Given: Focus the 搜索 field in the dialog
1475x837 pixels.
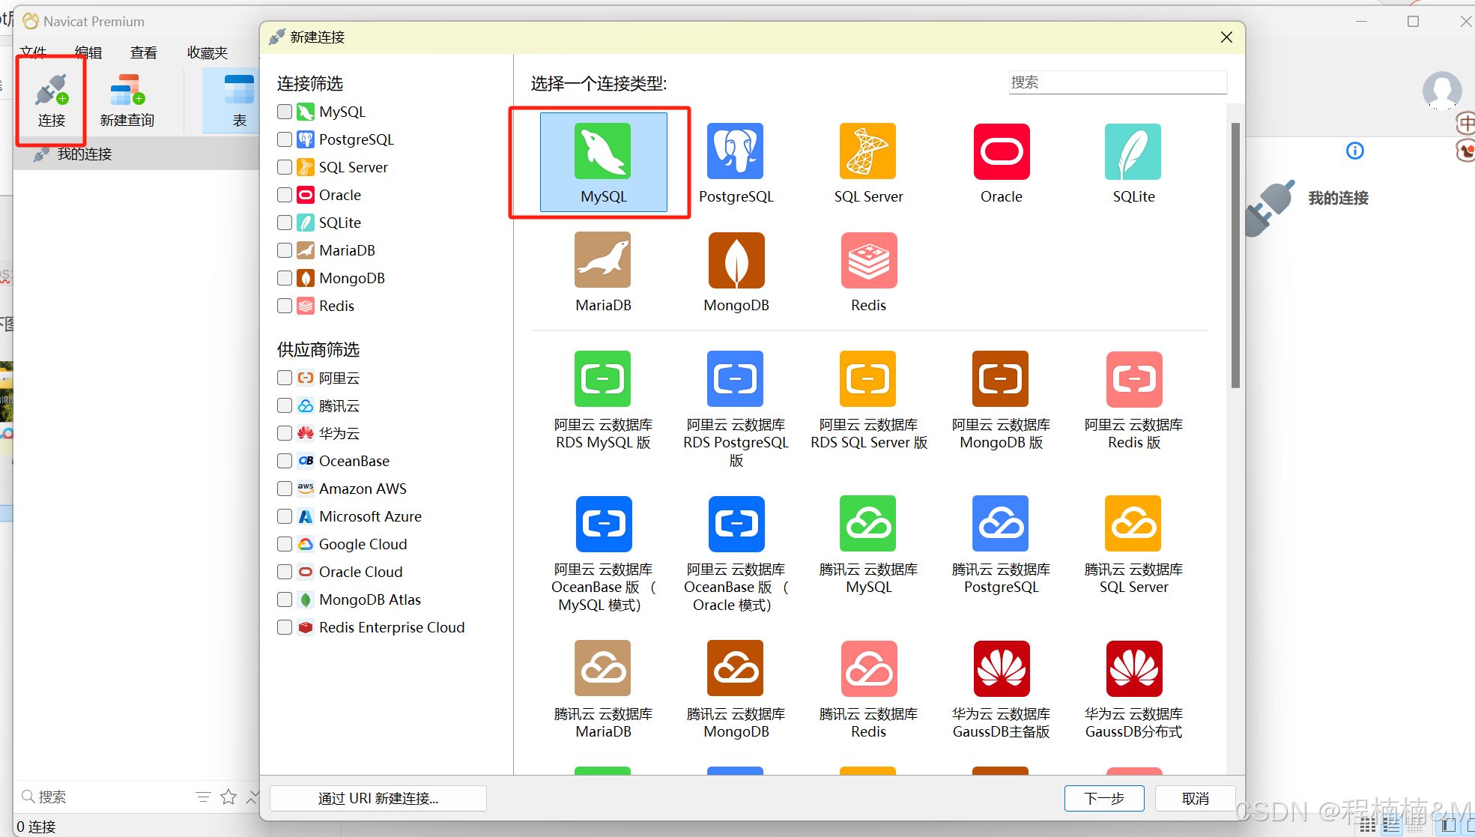Looking at the screenshot, I should (1118, 82).
